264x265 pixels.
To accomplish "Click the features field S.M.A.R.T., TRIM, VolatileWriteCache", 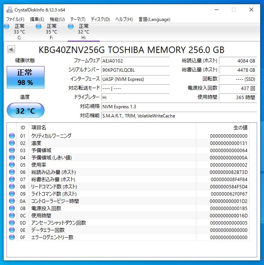I will coord(179,116).
